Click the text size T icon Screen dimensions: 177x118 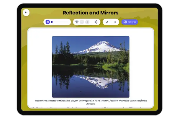pos(77,22)
